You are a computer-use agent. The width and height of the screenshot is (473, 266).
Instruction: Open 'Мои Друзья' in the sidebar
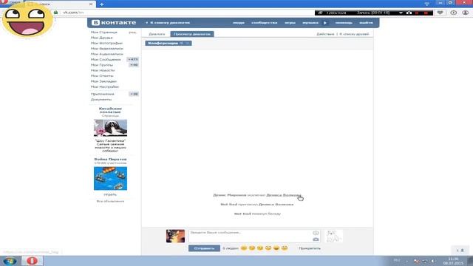click(102, 38)
